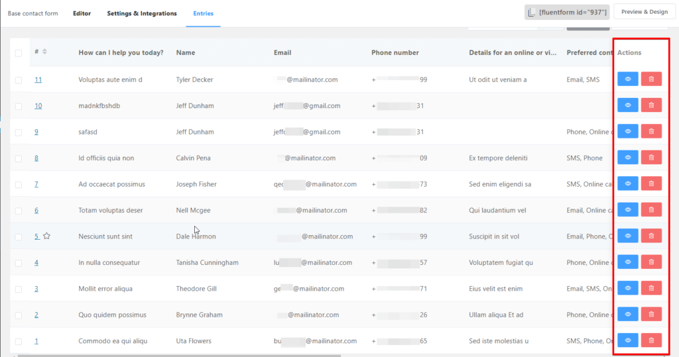The image size is (679, 357).
Task: Check the box for entry 10 madnkfbshdb
Action: coord(18,107)
